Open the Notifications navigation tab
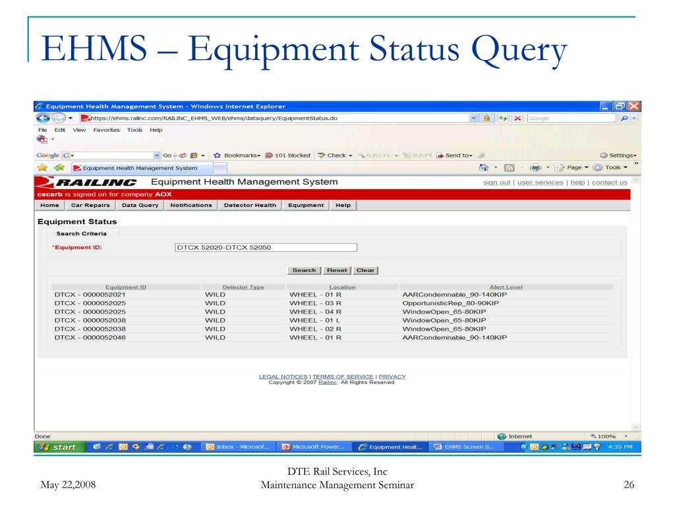Image resolution: width=675 pixels, height=506 pixels. click(191, 206)
